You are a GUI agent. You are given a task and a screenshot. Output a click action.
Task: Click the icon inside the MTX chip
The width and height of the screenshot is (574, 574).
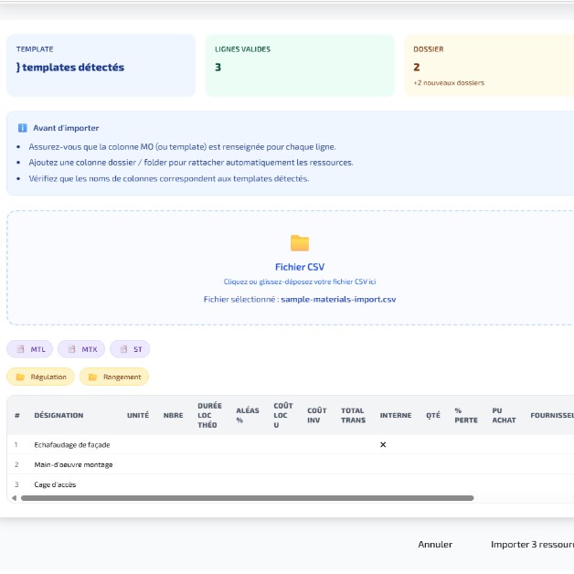[72, 349]
